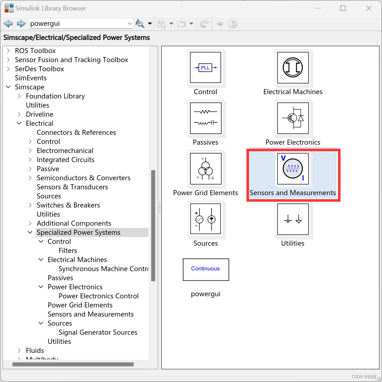The width and height of the screenshot is (382, 382).
Task: Open the Sensors and Measurements library icon
Action: (x=293, y=169)
